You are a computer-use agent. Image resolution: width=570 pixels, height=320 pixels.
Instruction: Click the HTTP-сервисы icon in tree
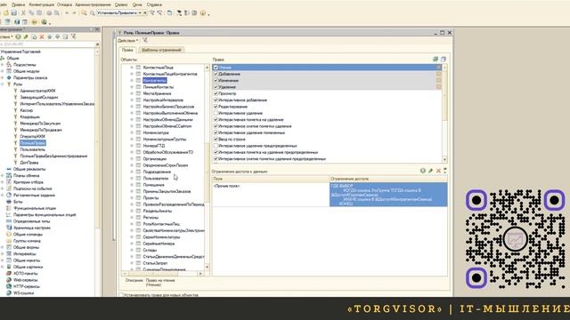pos(9,286)
